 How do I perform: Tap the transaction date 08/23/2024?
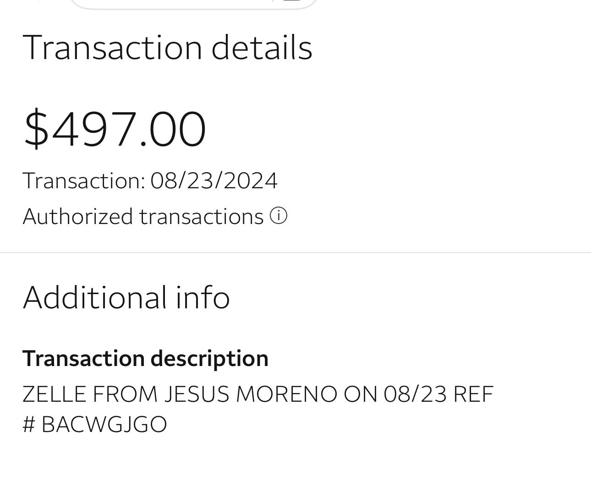click(x=213, y=180)
